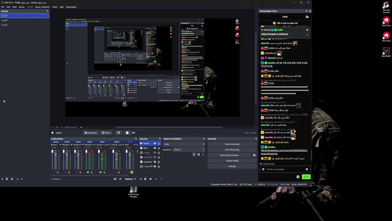Open the Docks menu
This screenshot has width=392, height=221.
[22, 7]
